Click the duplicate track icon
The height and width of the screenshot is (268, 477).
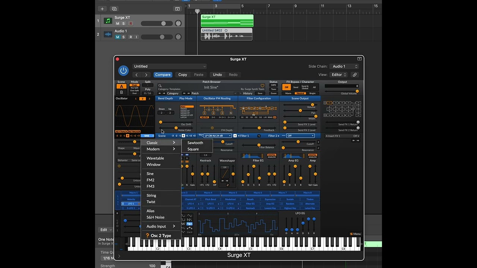point(114,9)
